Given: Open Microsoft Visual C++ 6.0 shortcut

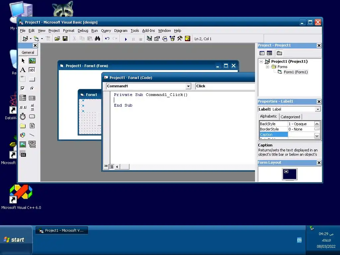Looking at the screenshot, I should pos(21,197).
